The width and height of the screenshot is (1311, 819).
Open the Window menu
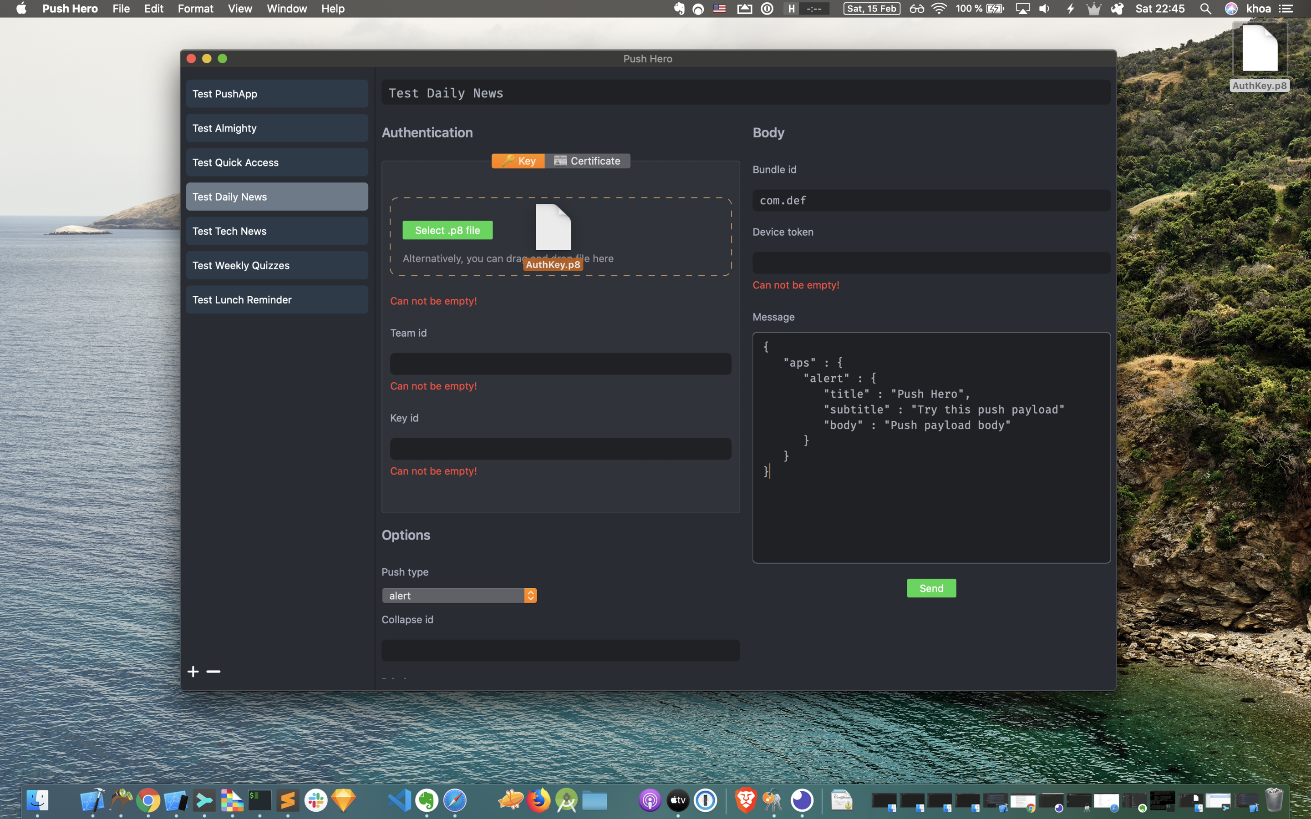(287, 9)
